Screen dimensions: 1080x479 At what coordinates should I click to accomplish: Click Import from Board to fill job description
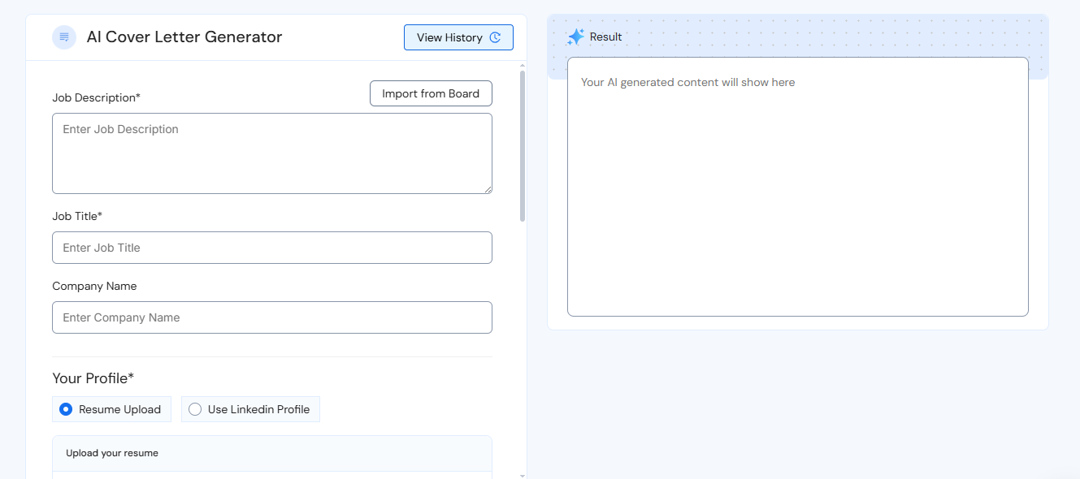point(431,93)
